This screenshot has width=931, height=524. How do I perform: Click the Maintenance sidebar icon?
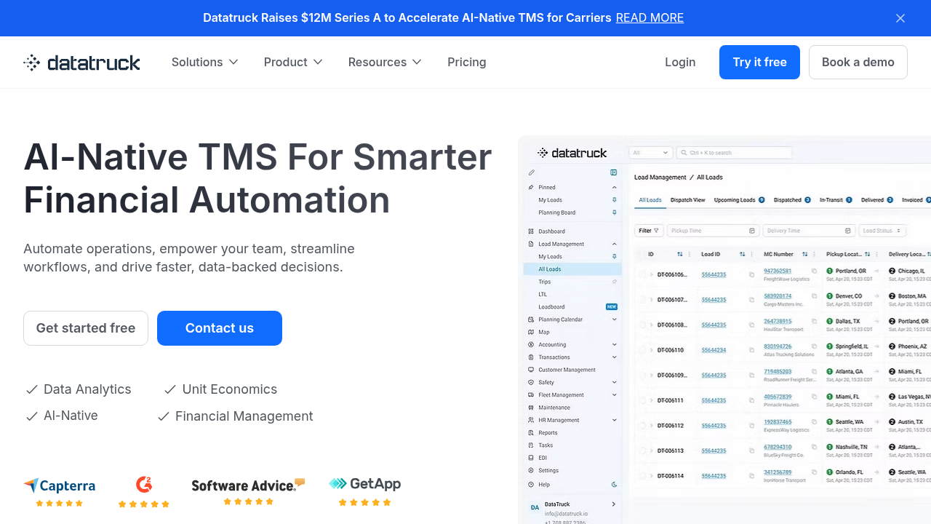pyautogui.click(x=531, y=408)
